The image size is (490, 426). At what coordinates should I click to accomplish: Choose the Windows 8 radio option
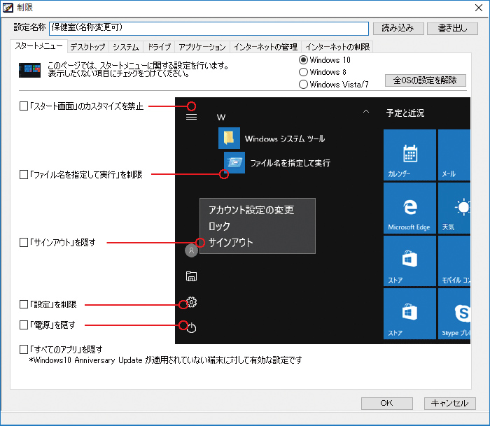[x=303, y=72]
